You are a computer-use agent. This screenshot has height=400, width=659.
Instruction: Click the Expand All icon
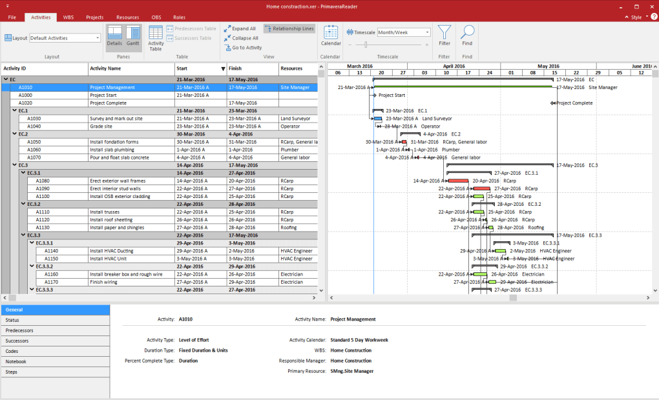pyautogui.click(x=227, y=28)
